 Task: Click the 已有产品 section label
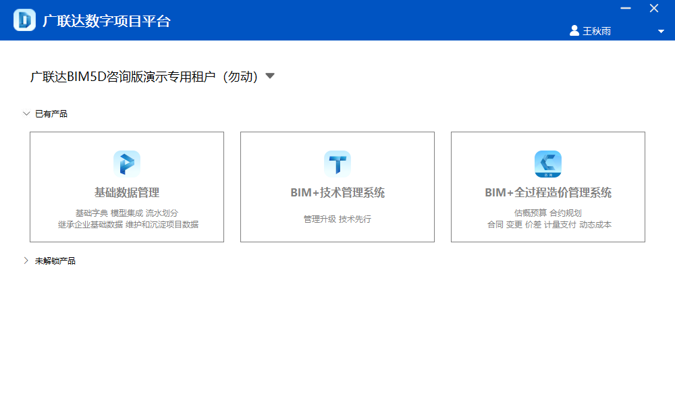click(x=51, y=113)
